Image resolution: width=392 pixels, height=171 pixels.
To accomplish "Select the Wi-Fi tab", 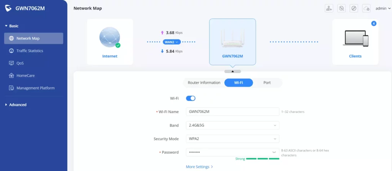I will click(238, 82).
